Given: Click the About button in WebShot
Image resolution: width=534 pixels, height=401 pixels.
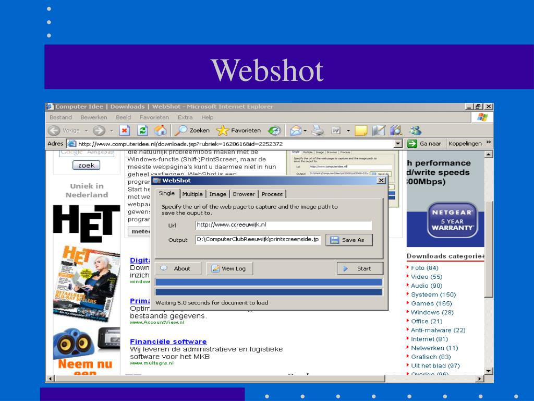Looking at the screenshot, I should point(178,268).
